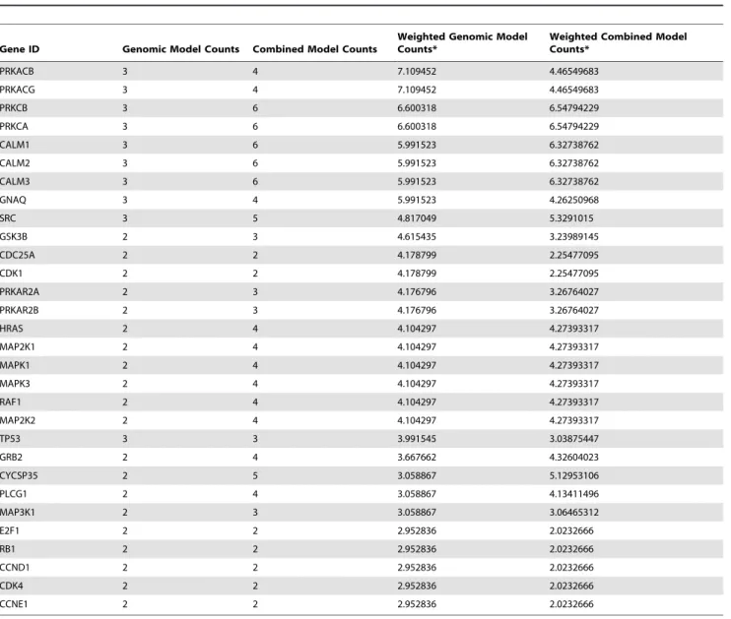Select the HRAS gene name
731x619 pixels.
click(x=11, y=329)
